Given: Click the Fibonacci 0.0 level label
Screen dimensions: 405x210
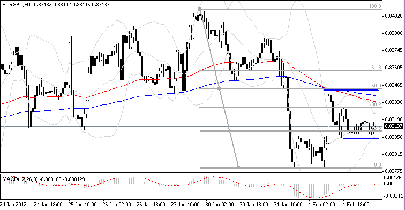Looking at the screenshot, I should click(377, 165).
